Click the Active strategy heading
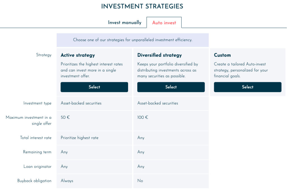287x190 pixels. coord(78,55)
